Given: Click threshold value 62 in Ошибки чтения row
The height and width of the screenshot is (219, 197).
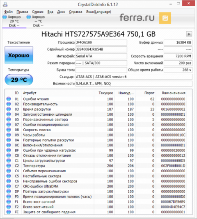Looking at the screenshot, I should tap(152, 99).
